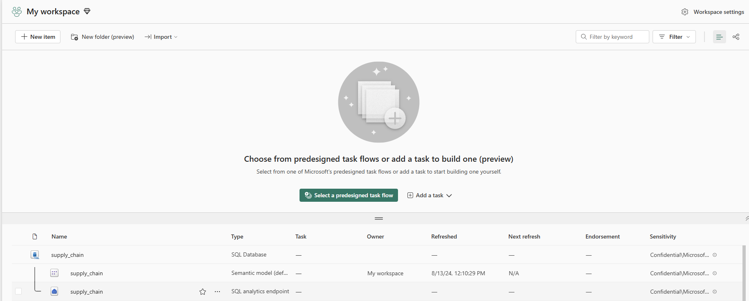The width and height of the screenshot is (749, 301).
Task: Open more options for supply_chain endpoint
Action: coord(217,292)
